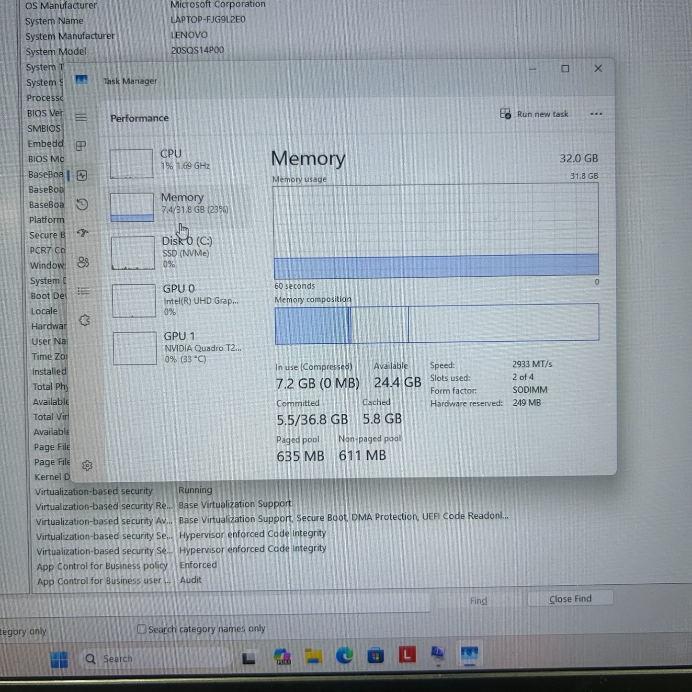Launch Microsoft Edge from the taskbar
Screen dimensions: 692x692
pos(344,656)
